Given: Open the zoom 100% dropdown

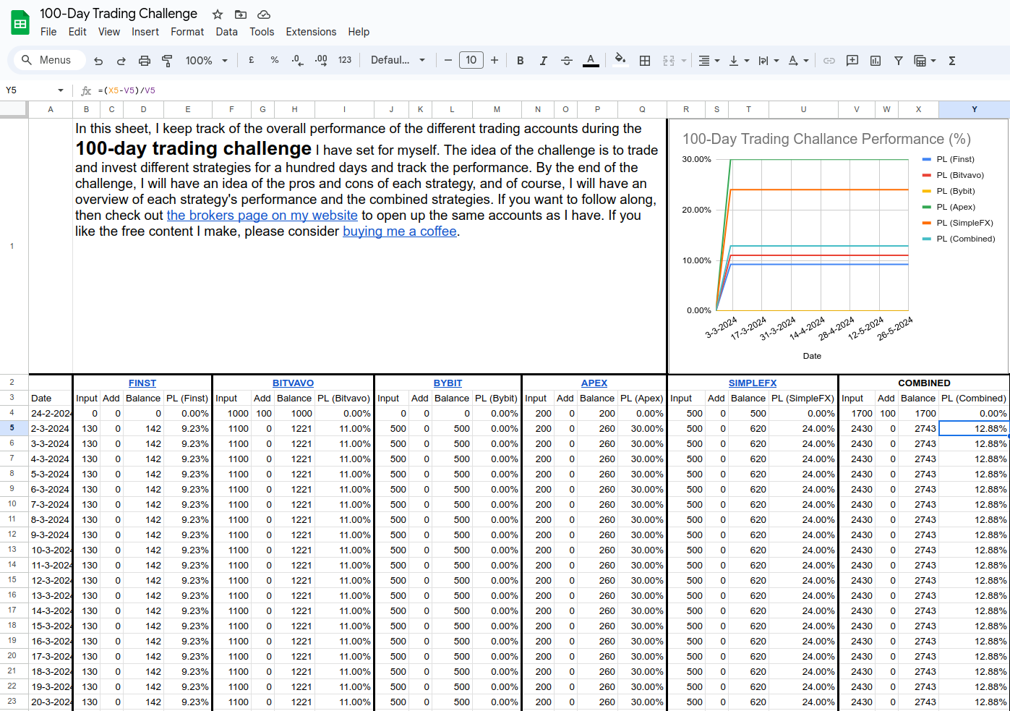Looking at the screenshot, I should click(206, 61).
